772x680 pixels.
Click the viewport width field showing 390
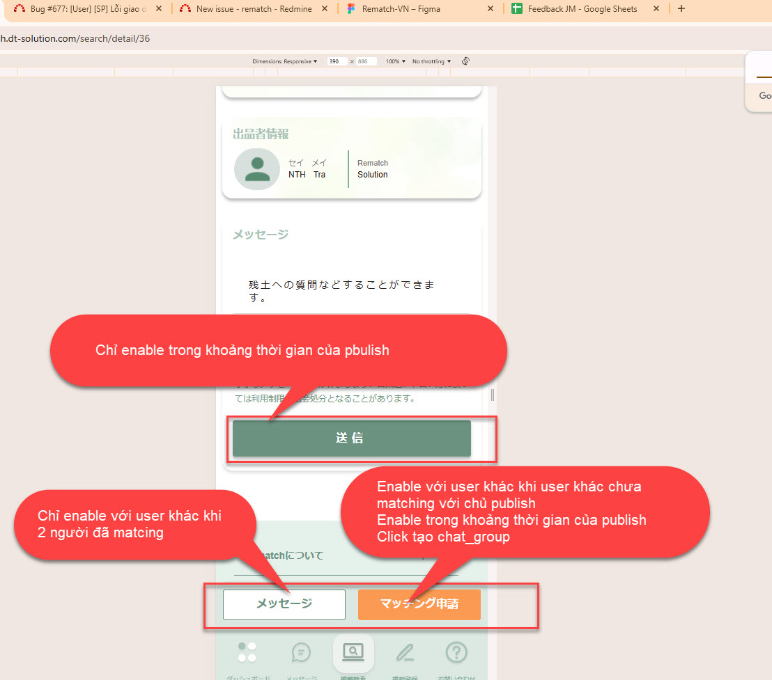coord(337,61)
